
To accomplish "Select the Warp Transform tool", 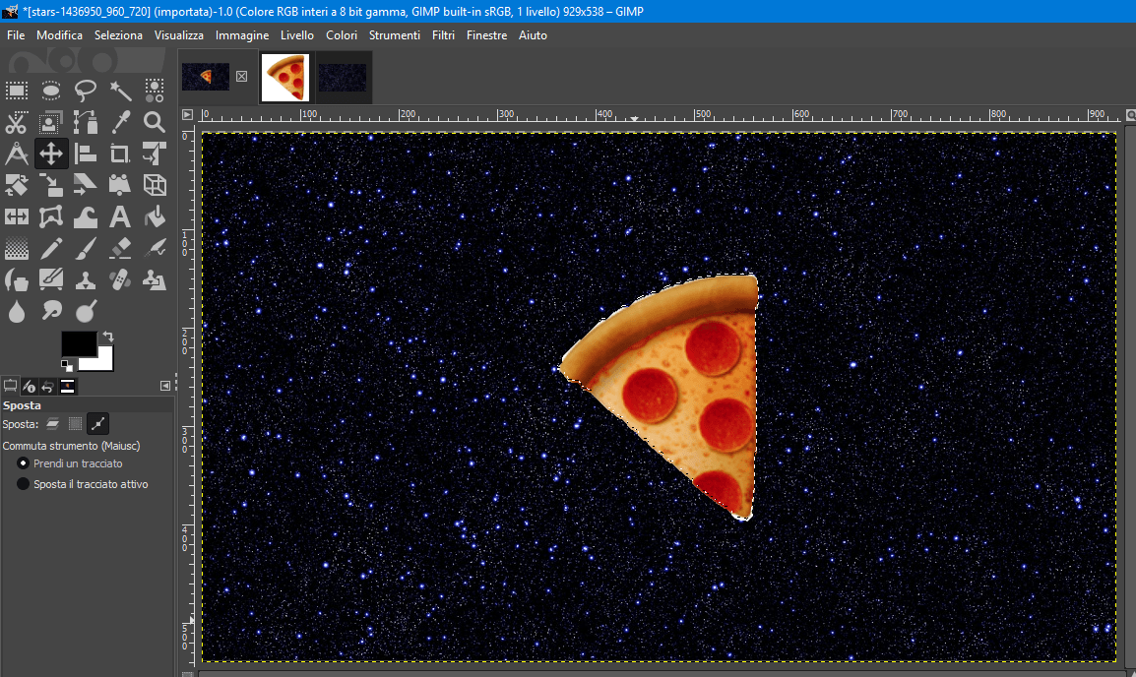I will pyautogui.click(x=86, y=216).
